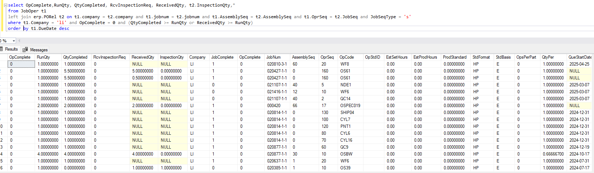Place cursor on the 'li' string literal

click(62, 23)
